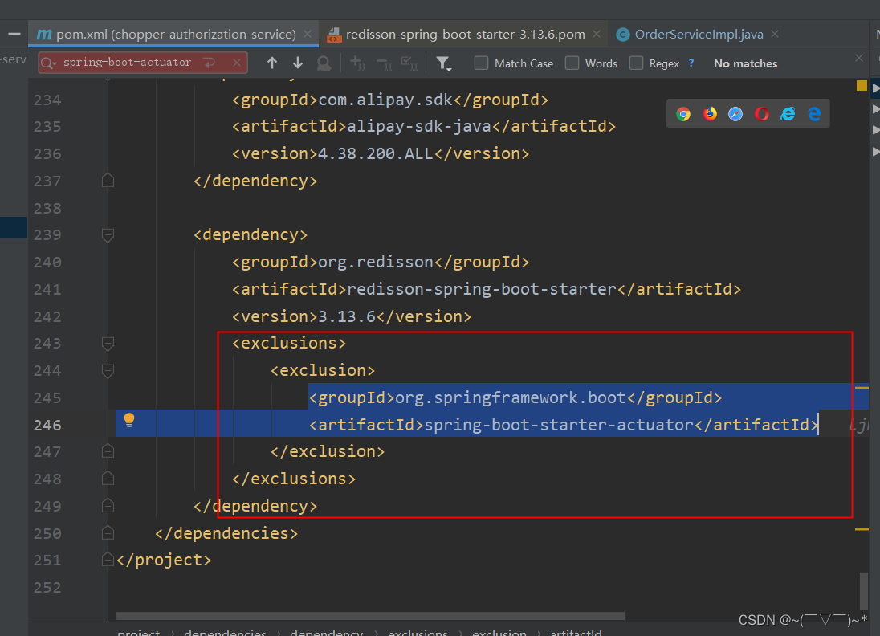Open regex help question mark
Image resolution: width=880 pixels, height=636 pixels.
coord(691,63)
